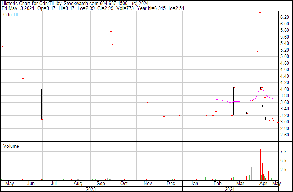Click the tallest red volume bar in April
Viewport: 293px width, 192px height.
pos(260,165)
